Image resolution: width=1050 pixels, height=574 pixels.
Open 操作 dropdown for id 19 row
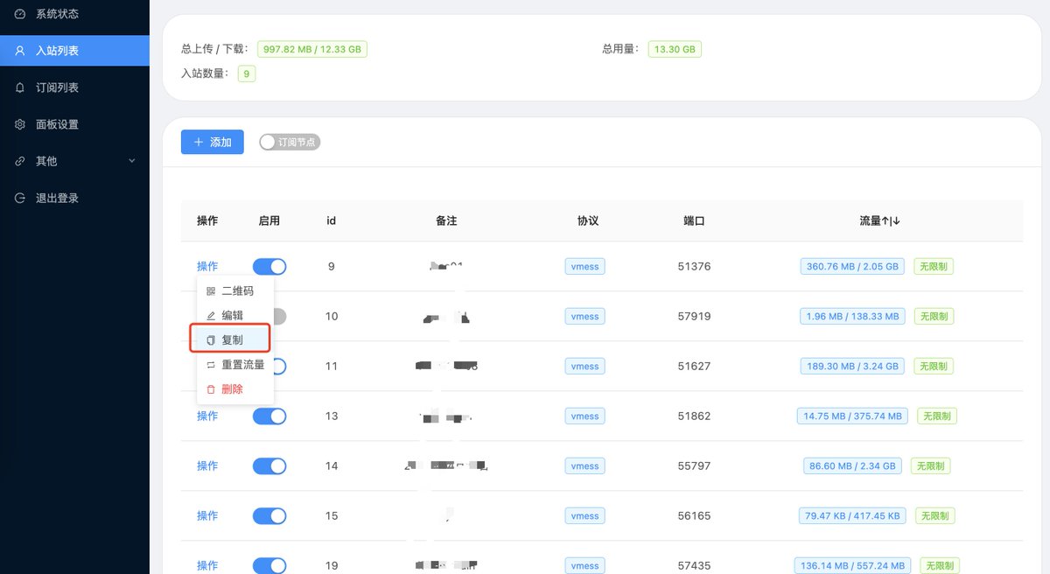point(207,566)
